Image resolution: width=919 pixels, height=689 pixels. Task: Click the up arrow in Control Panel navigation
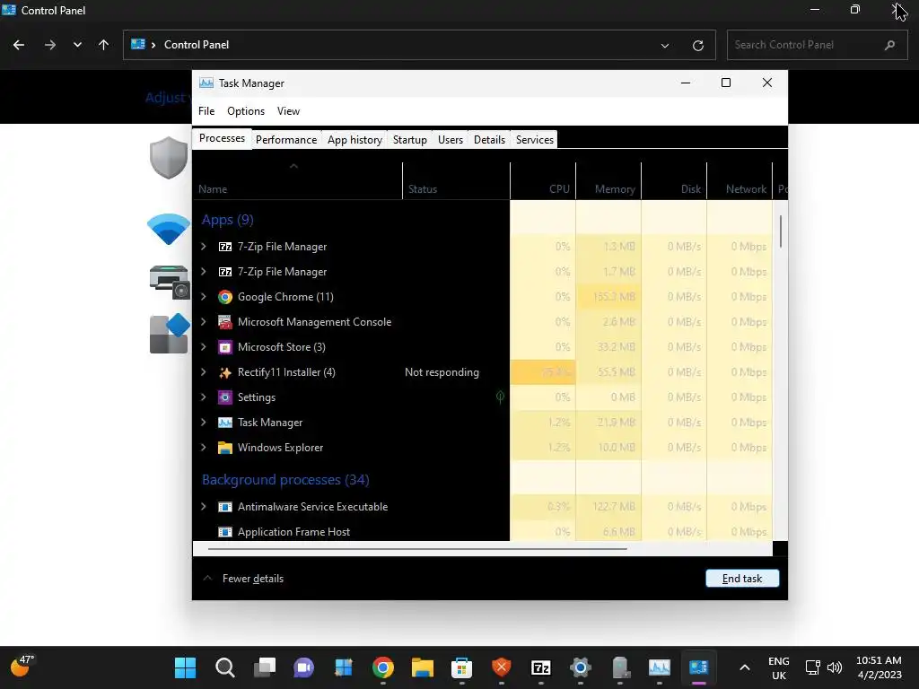(x=104, y=45)
